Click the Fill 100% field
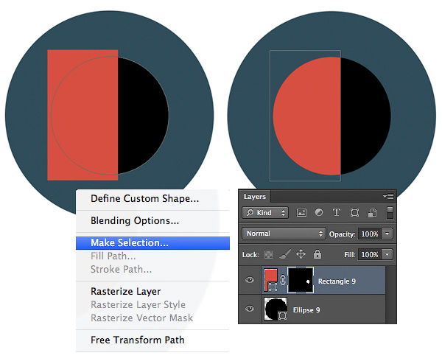Image resolution: width=442 pixels, height=364 pixels. pyautogui.click(x=370, y=255)
